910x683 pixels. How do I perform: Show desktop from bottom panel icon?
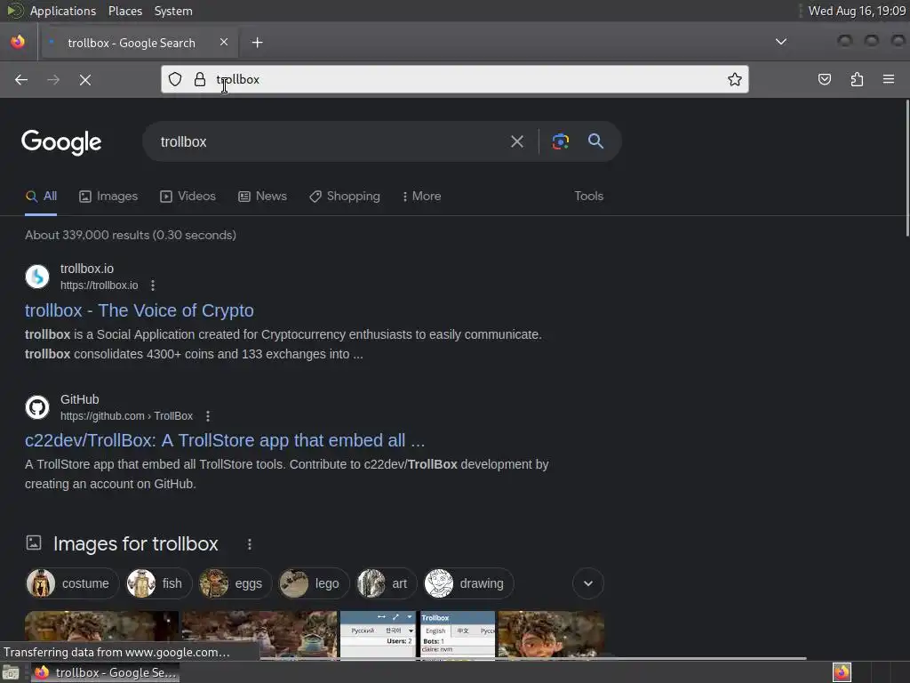11,672
